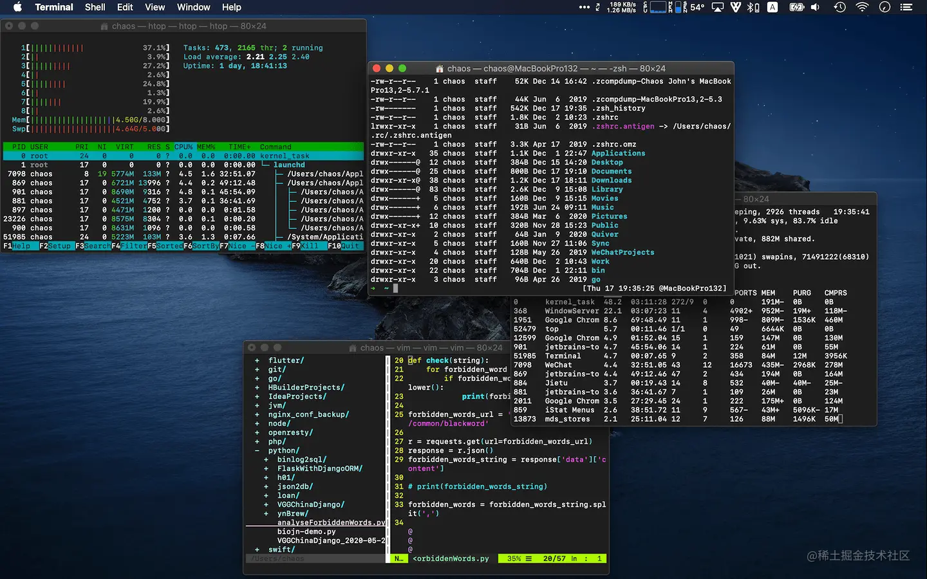927x579 pixels.
Task: Click F5 Sorted toggle in htop
Action: pyautogui.click(x=169, y=246)
